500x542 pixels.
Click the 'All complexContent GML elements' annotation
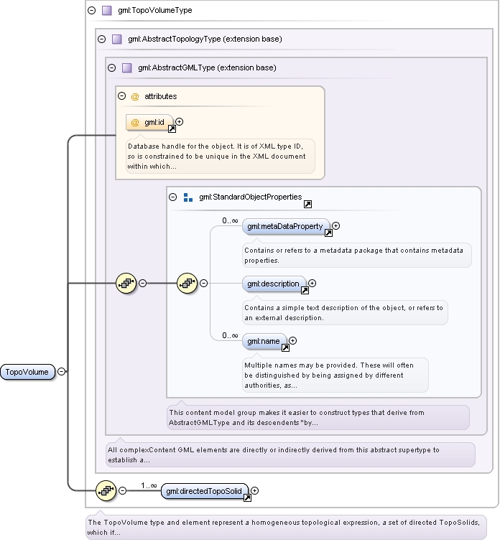[290, 455]
